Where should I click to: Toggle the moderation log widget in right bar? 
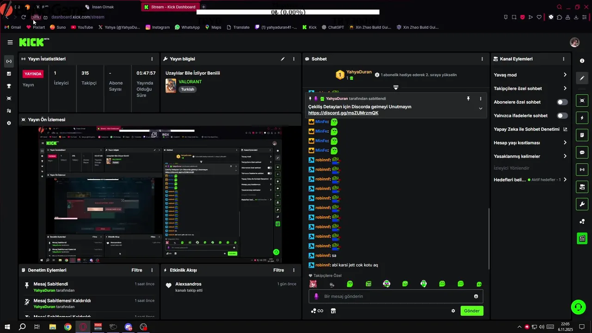[582, 135]
